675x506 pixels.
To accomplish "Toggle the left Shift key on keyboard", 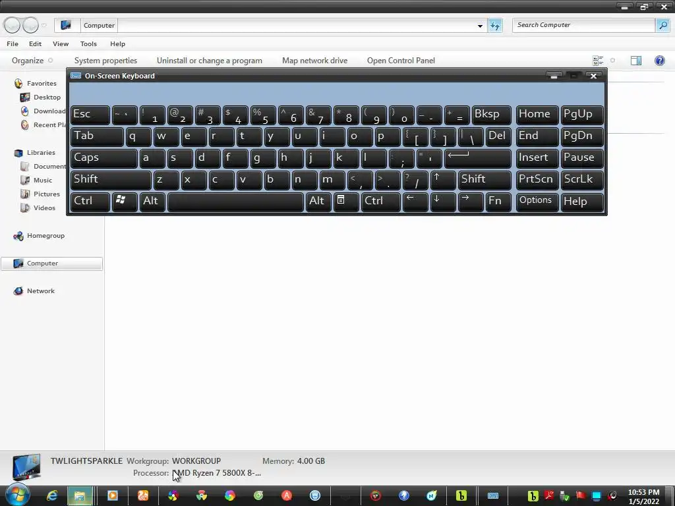I will pyautogui.click(x=110, y=180).
